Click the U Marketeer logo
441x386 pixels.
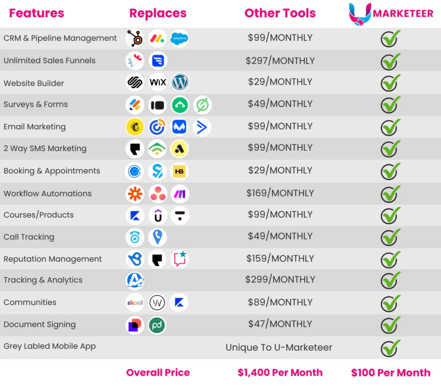pos(391,14)
